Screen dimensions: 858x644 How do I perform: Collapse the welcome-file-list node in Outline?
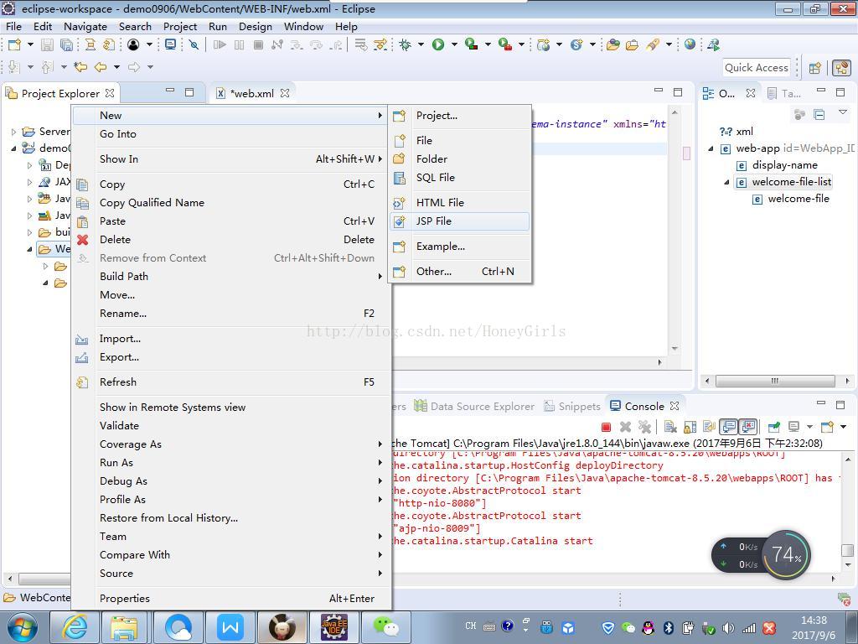click(x=727, y=182)
